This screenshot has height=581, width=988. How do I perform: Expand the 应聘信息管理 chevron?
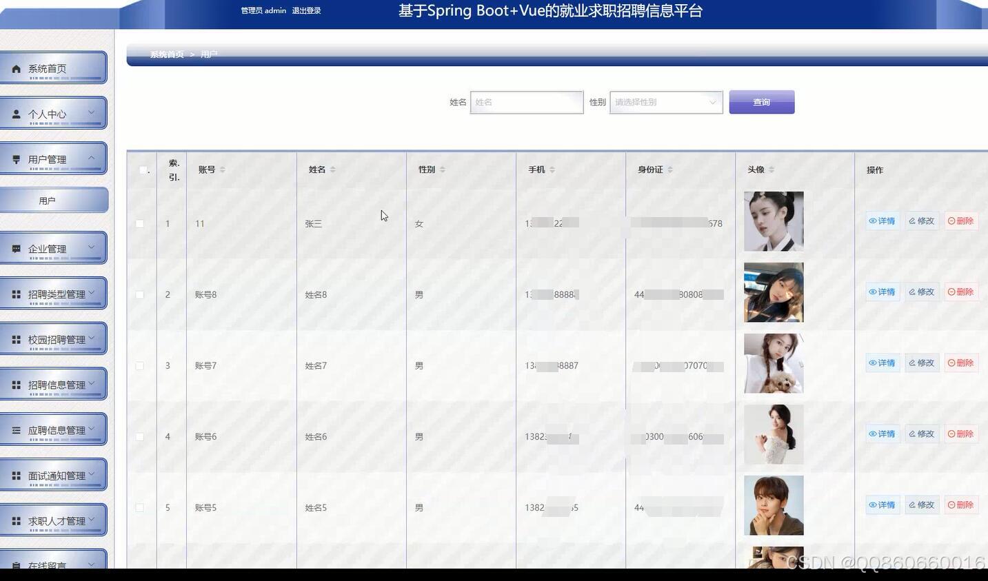91,429
